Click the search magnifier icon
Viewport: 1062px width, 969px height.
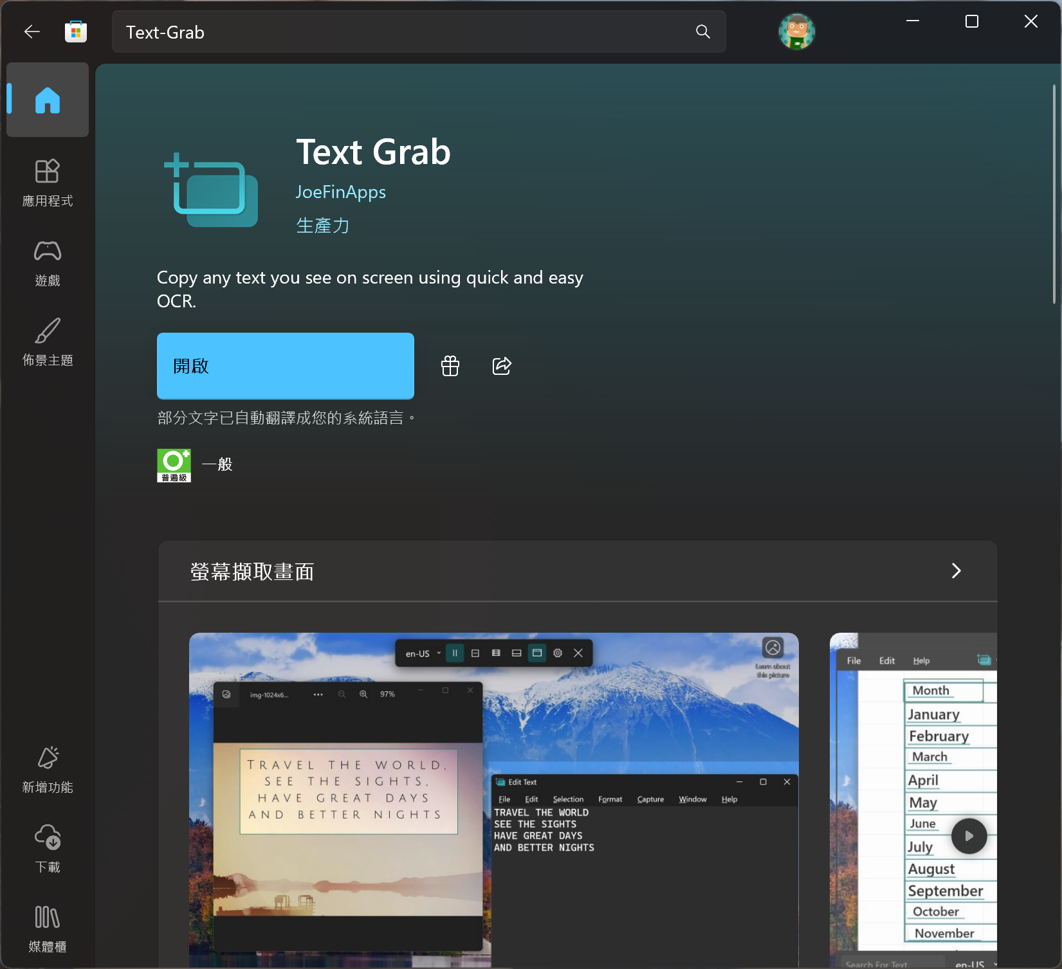[702, 32]
